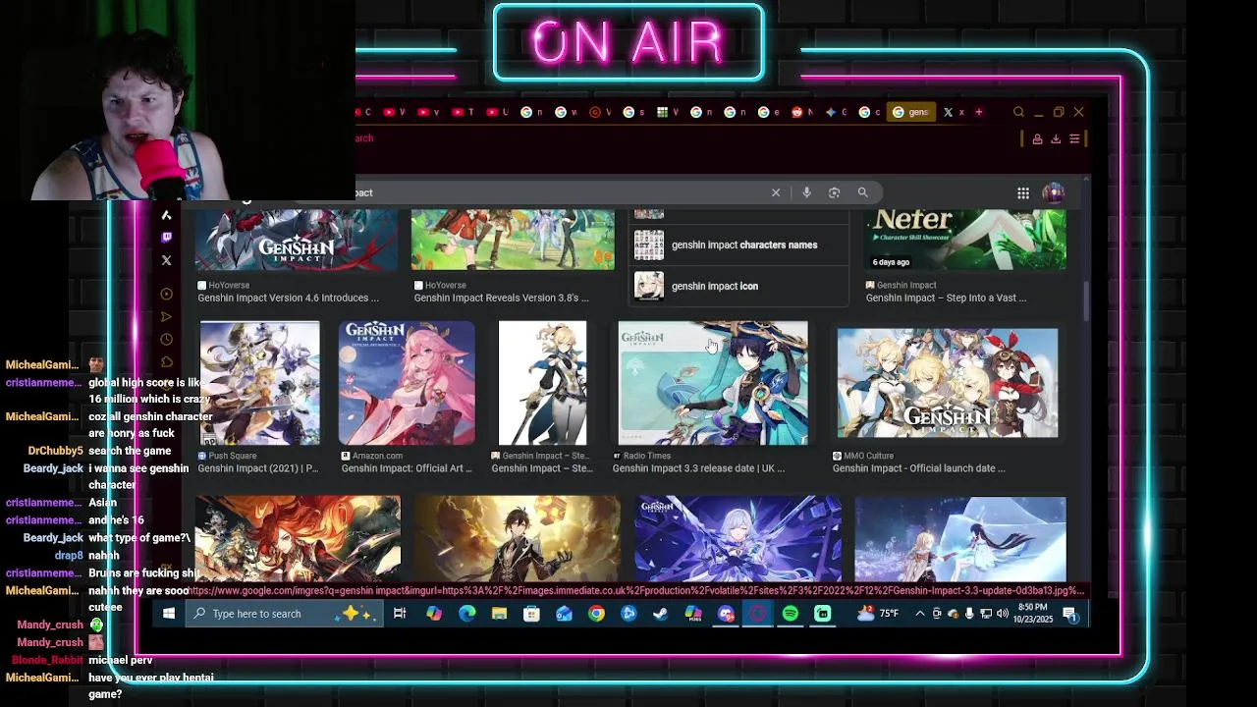Open the Windows notification center
The width and height of the screenshot is (1257, 707).
pos(1069,614)
